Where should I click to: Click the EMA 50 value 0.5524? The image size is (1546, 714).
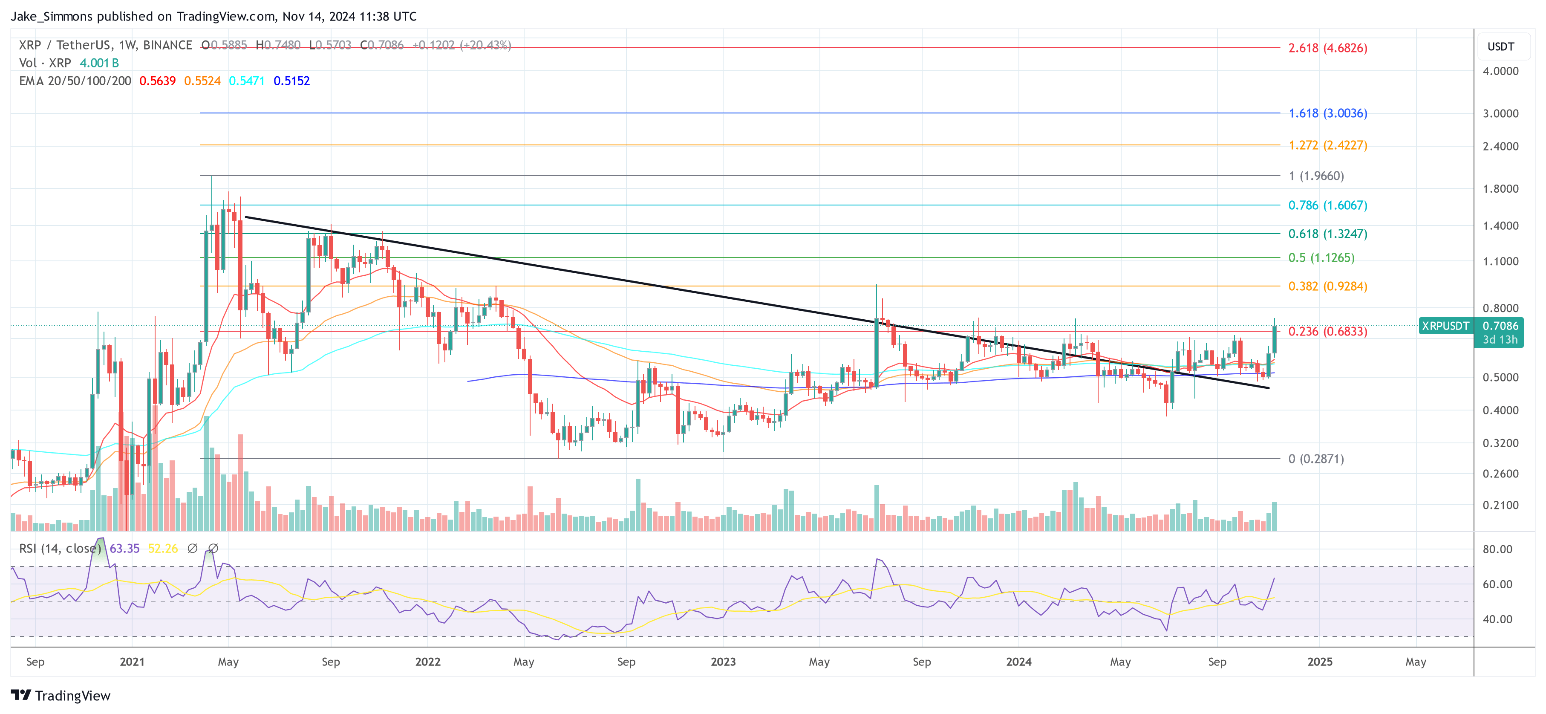(x=202, y=81)
